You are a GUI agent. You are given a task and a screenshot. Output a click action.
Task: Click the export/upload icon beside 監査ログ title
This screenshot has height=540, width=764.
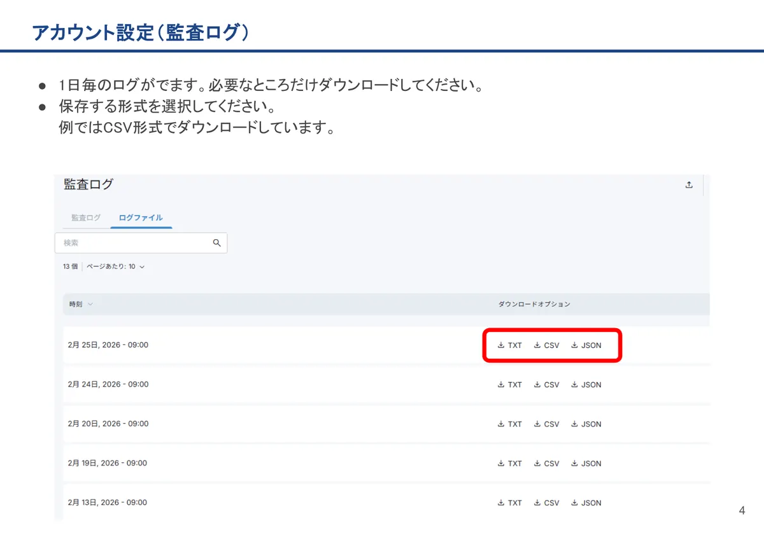coord(689,185)
